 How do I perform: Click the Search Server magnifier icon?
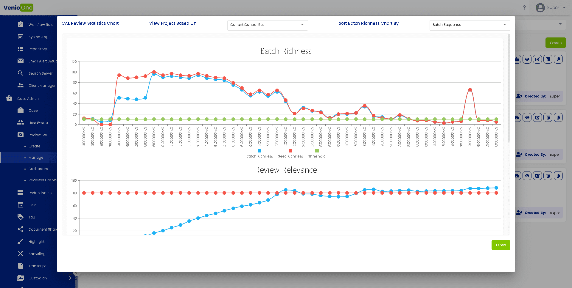[x=21, y=73]
